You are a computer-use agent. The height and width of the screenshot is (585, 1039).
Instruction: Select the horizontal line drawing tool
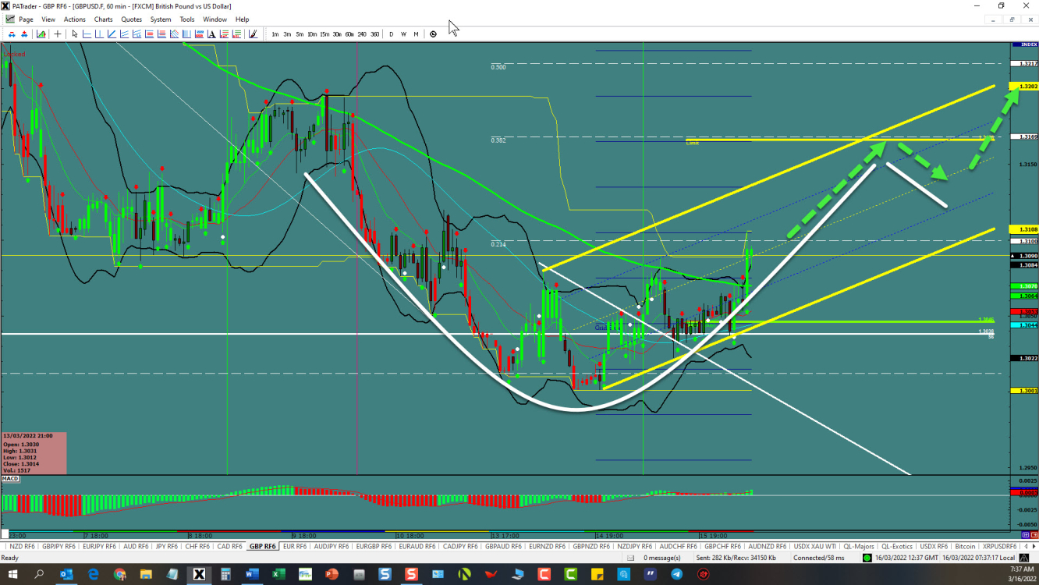87,34
